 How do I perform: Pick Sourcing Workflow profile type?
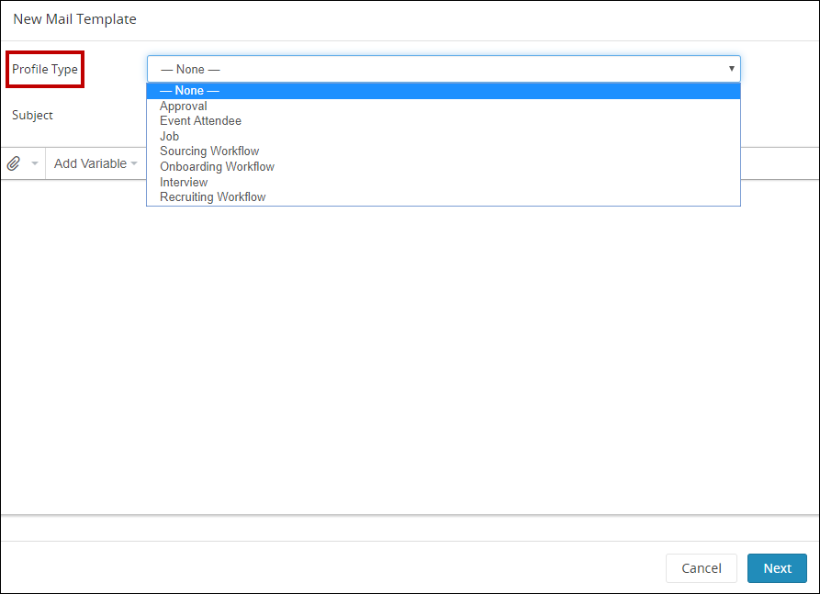click(444, 151)
